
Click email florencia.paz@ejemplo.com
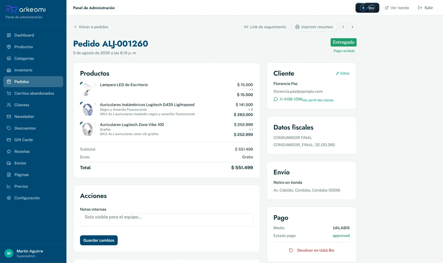click(x=298, y=91)
